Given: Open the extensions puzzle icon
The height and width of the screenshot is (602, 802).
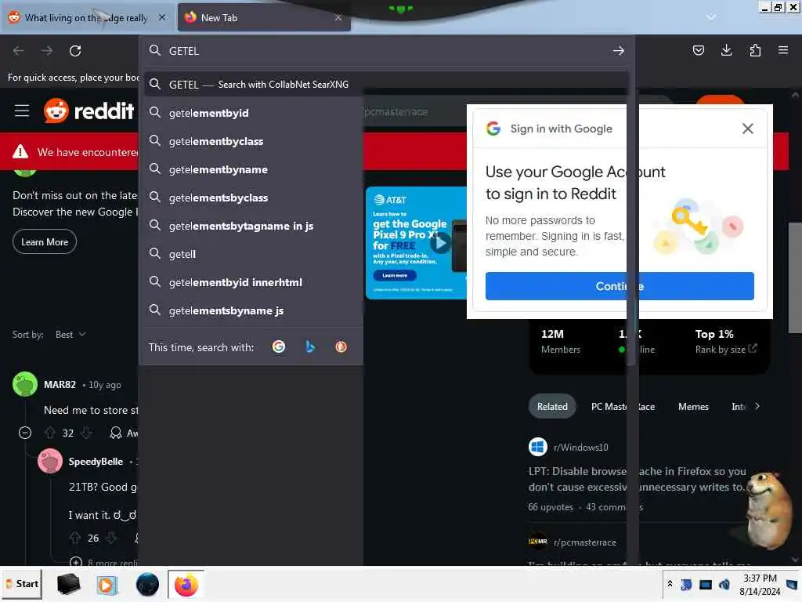Looking at the screenshot, I should coord(755,50).
